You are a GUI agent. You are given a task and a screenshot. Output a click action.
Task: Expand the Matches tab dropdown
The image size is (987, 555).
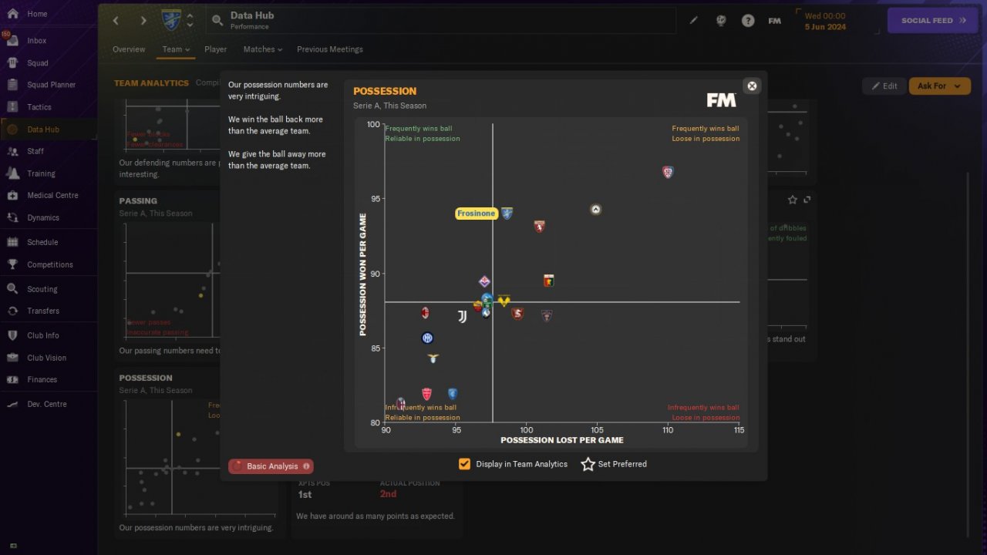tap(263, 49)
